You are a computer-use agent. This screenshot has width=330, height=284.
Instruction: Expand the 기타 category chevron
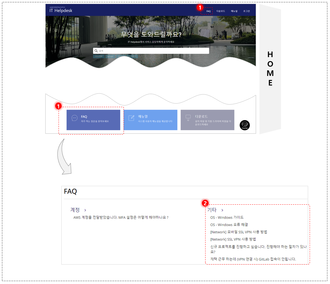[x=222, y=210]
